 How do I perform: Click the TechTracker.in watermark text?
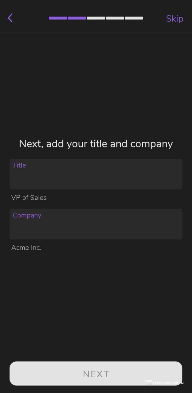click(168, 383)
